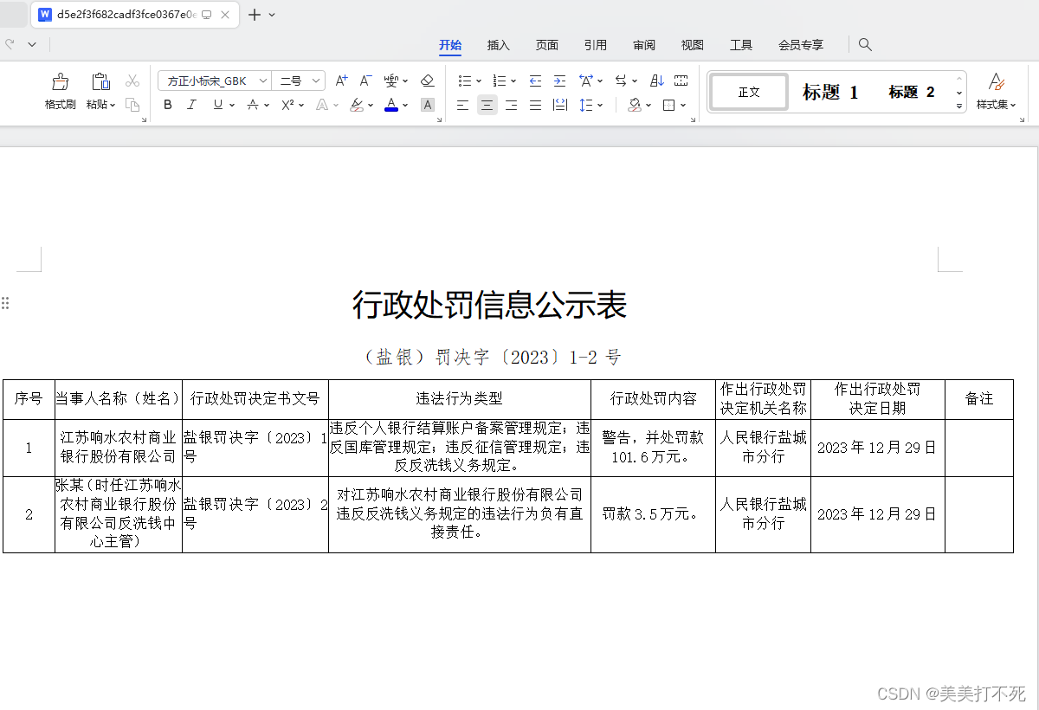1039x710 pixels.
Task: Open the 审阅 ribbon tab
Action: [644, 45]
